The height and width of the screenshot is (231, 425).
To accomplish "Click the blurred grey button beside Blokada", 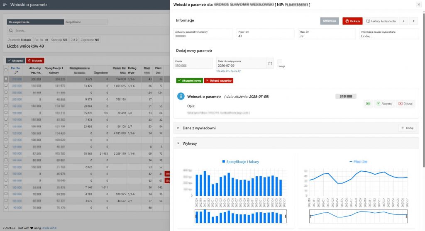I will (x=329, y=21).
